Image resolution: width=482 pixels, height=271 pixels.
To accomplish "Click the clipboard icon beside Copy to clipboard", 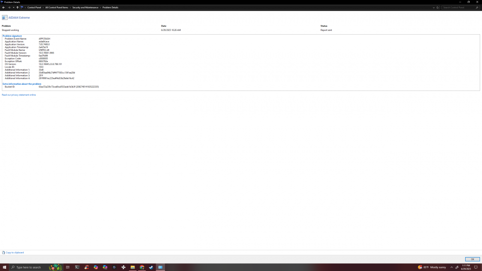I will [x=3, y=253].
